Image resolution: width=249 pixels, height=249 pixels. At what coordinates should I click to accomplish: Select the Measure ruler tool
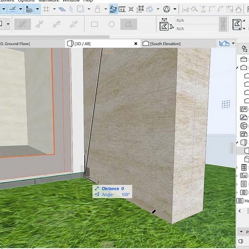pyautogui.click(x=122, y=9)
